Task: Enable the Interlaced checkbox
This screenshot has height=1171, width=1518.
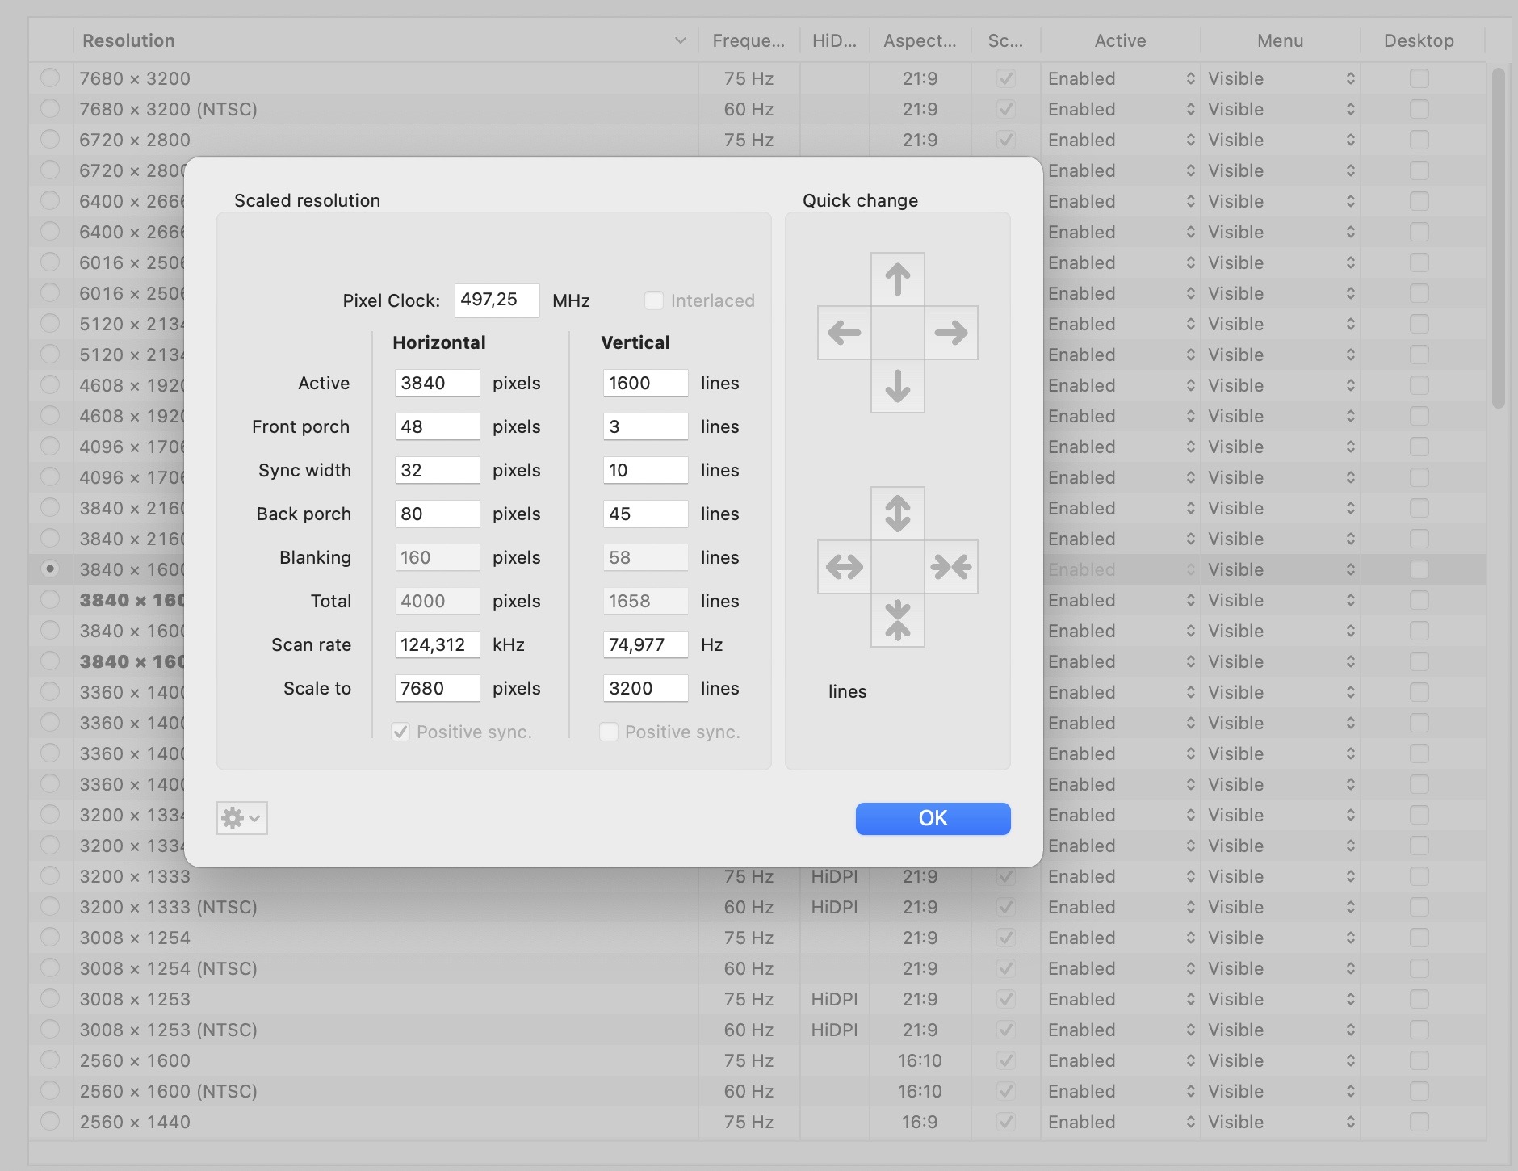Action: pyautogui.click(x=652, y=300)
